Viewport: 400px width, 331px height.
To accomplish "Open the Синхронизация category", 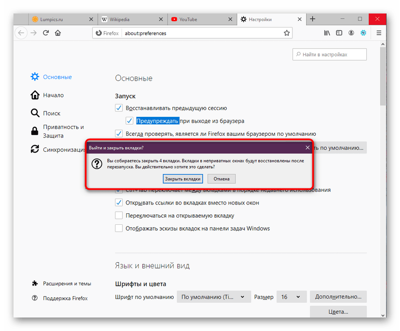I will tap(58, 149).
